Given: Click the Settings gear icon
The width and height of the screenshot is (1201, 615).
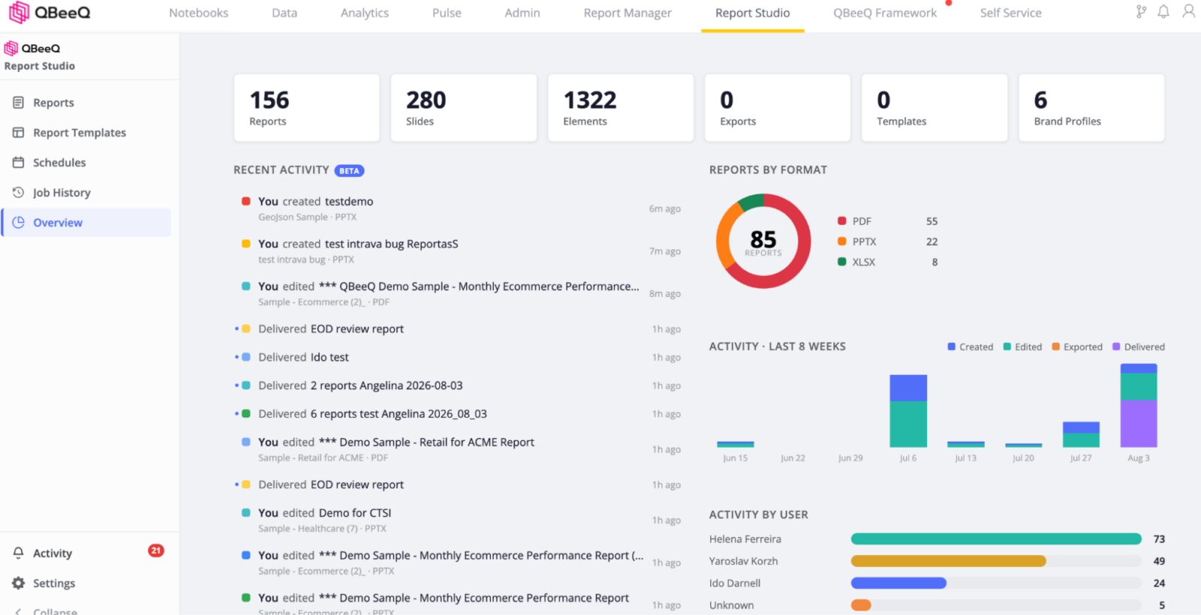Looking at the screenshot, I should click(x=19, y=583).
